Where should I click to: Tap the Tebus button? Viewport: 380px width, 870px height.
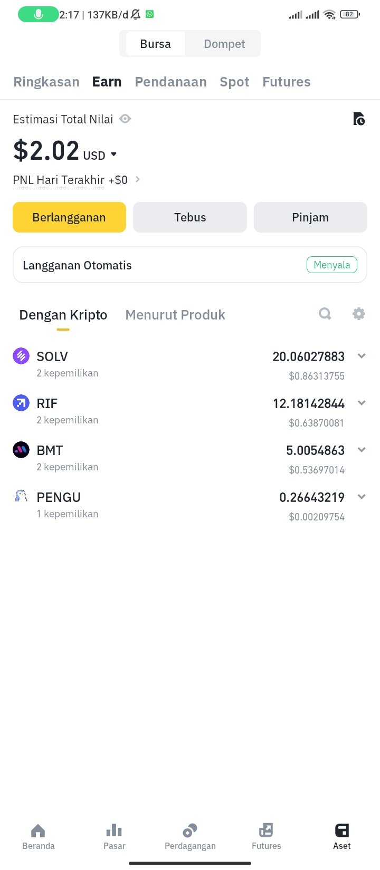coord(190,217)
